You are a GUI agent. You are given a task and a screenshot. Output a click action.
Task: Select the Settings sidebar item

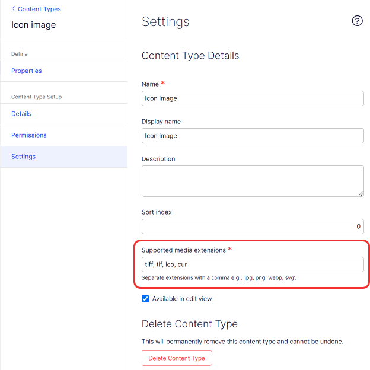click(x=63, y=157)
